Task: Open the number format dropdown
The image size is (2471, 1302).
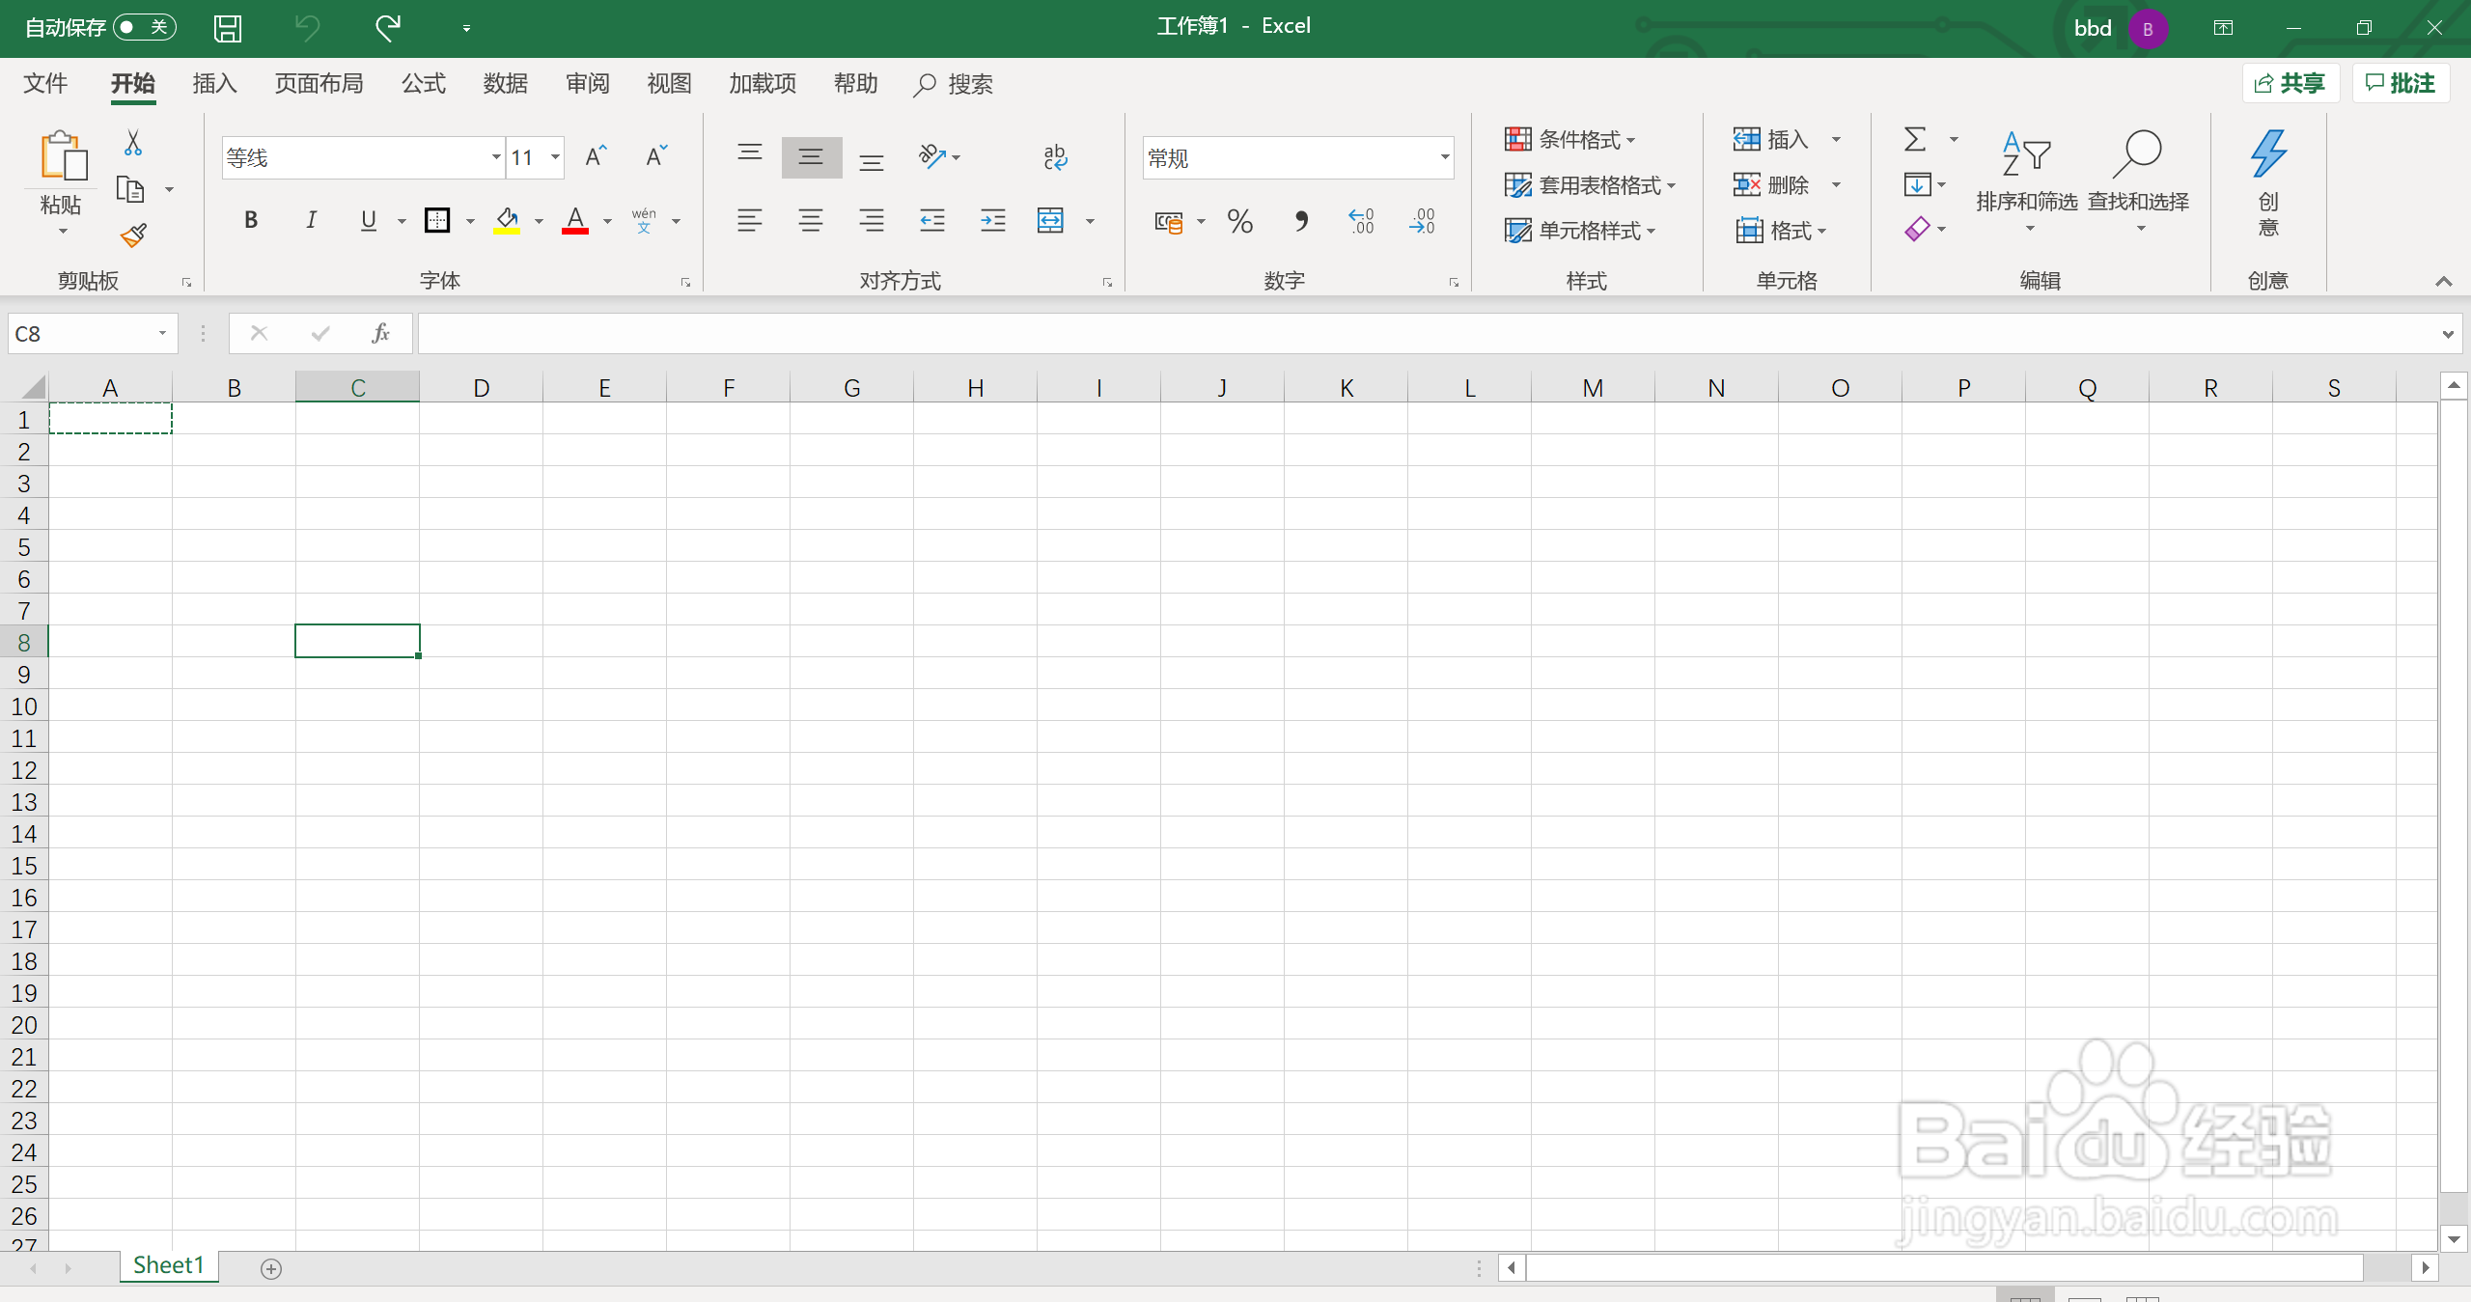Action: click(x=1444, y=157)
